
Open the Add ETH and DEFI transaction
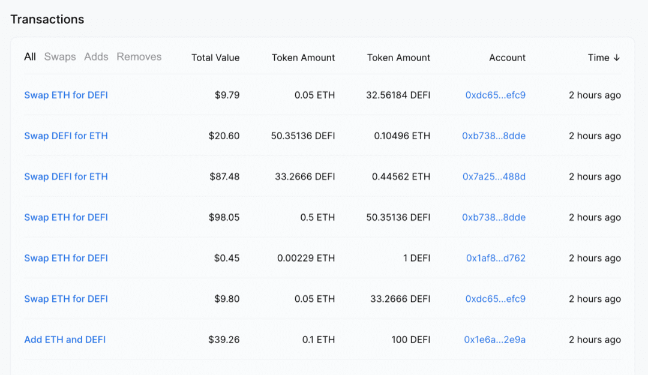click(65, 340)
